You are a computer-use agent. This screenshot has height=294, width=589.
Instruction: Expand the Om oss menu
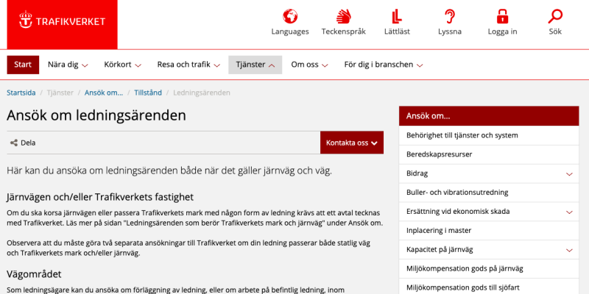[309, 65]
